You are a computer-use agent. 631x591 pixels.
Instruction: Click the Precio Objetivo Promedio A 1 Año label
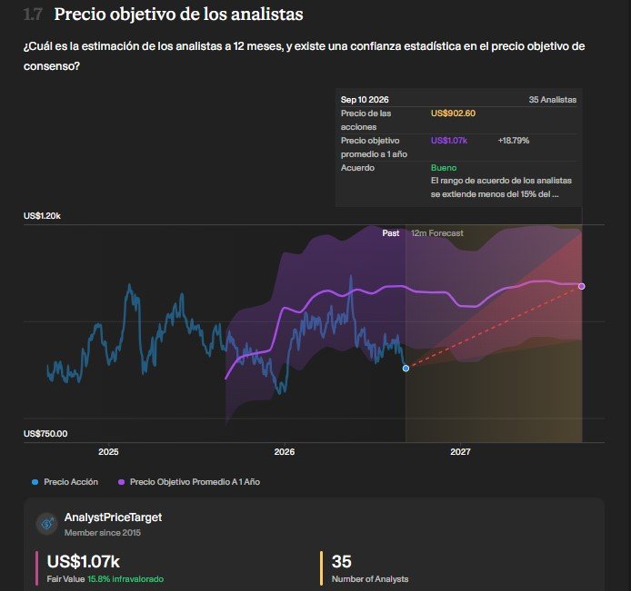pyautogui.click(x=195, y=482)
